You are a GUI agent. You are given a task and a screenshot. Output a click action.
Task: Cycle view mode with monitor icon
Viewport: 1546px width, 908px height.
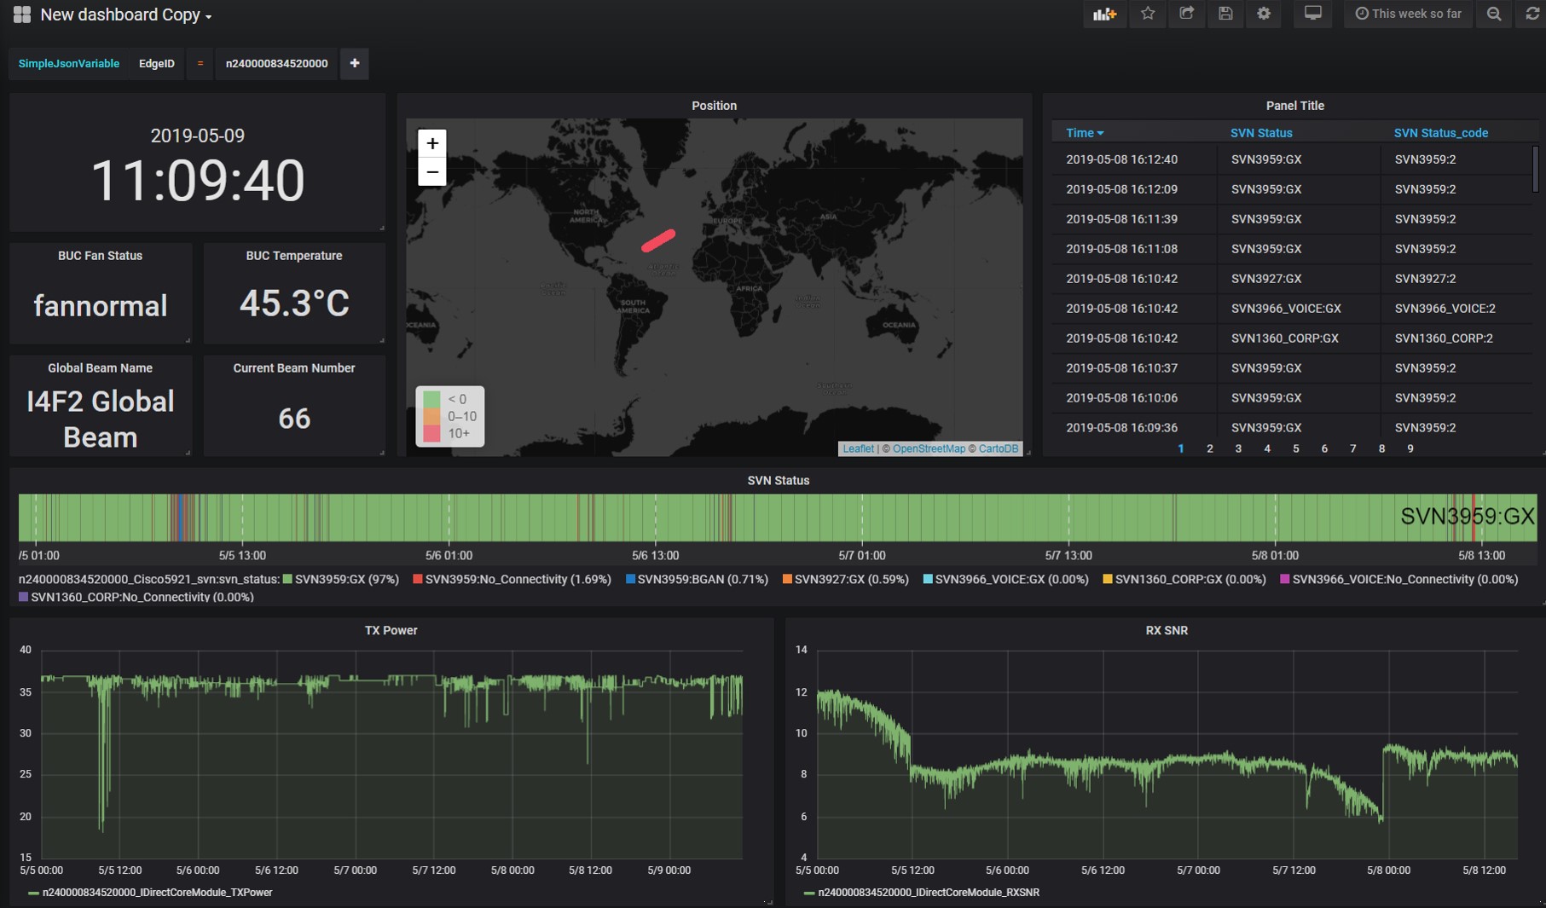[1313, 14]
